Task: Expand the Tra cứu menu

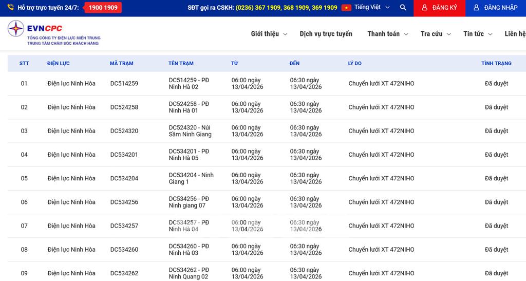Action: click(x=435, y=34)
